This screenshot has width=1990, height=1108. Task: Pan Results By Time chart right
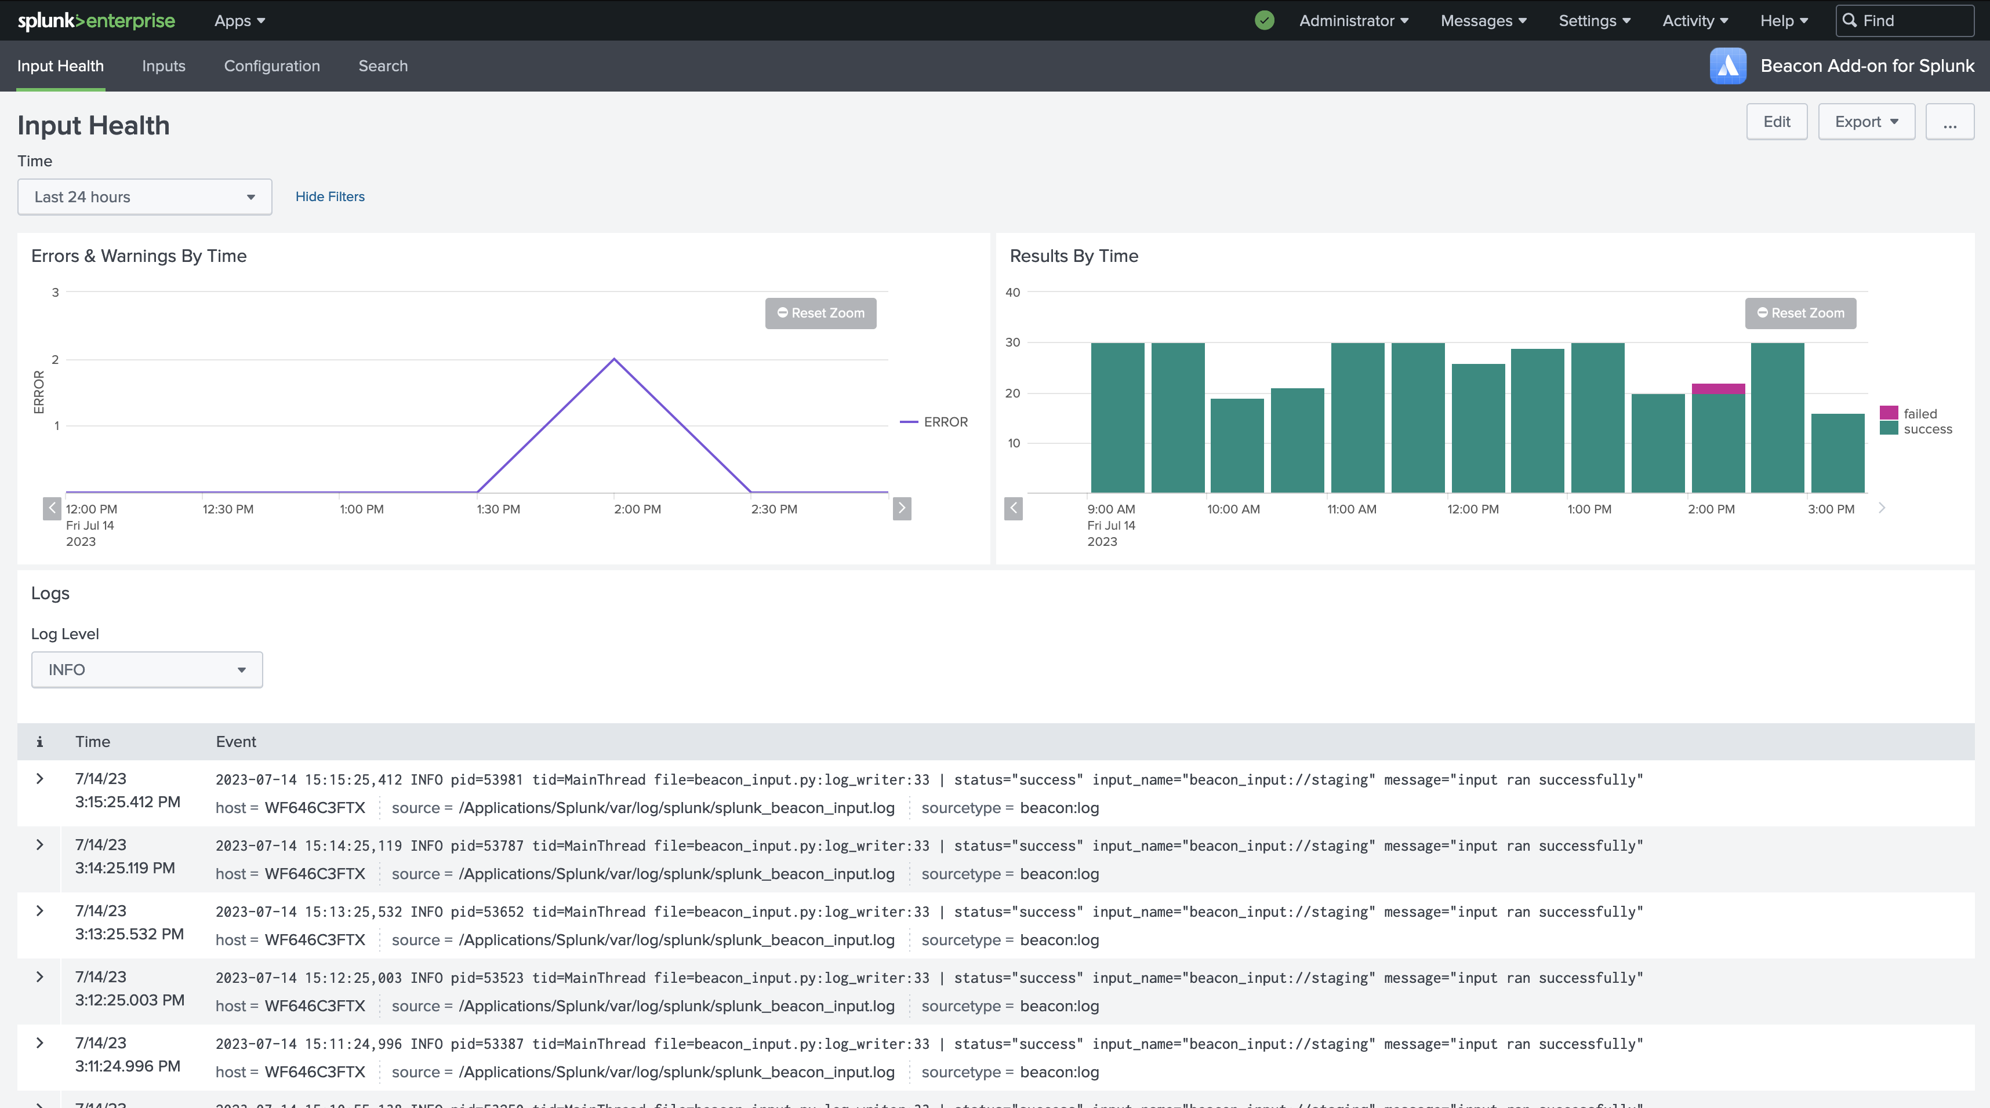pyautogui.click(x=1882, y=508)
